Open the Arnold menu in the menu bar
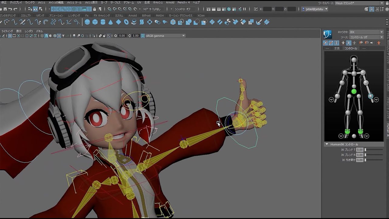The width and height of the screenshot is (389, 219). (x=170, y=2)
